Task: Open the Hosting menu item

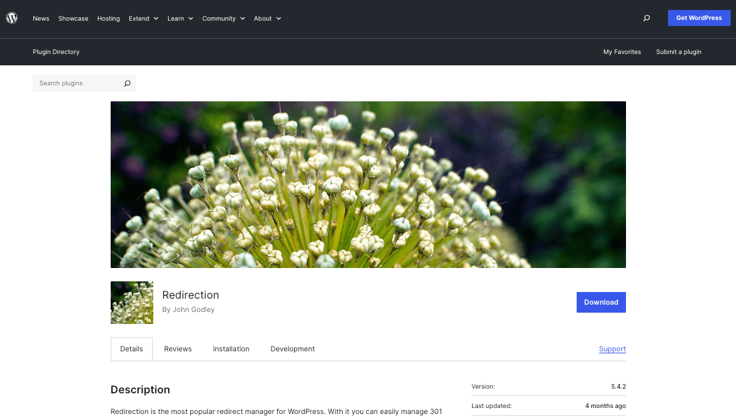Action: tap(109, 19)
